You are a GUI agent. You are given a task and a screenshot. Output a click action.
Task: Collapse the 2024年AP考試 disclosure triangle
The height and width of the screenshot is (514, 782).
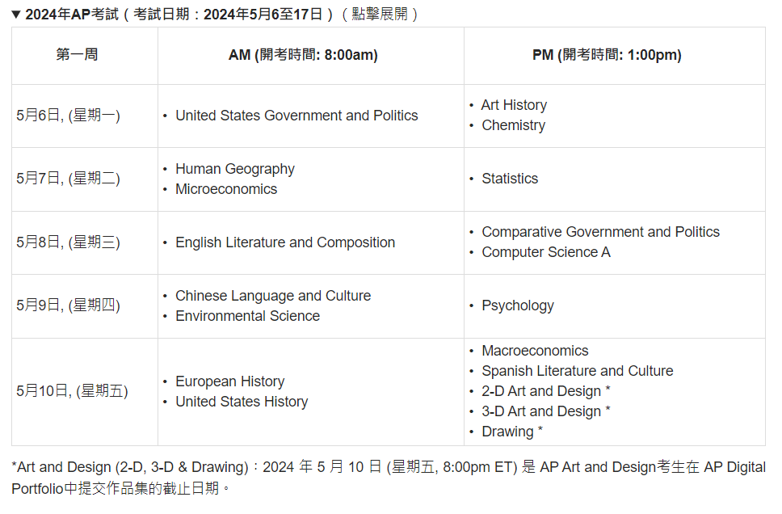pos(16,15)
